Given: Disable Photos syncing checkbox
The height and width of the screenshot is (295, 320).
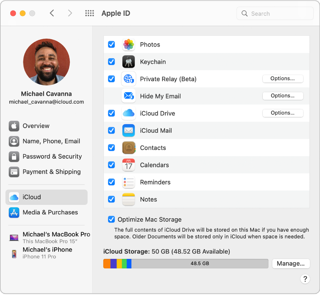Looking at the screenshot, I should [x=111, y=44].
